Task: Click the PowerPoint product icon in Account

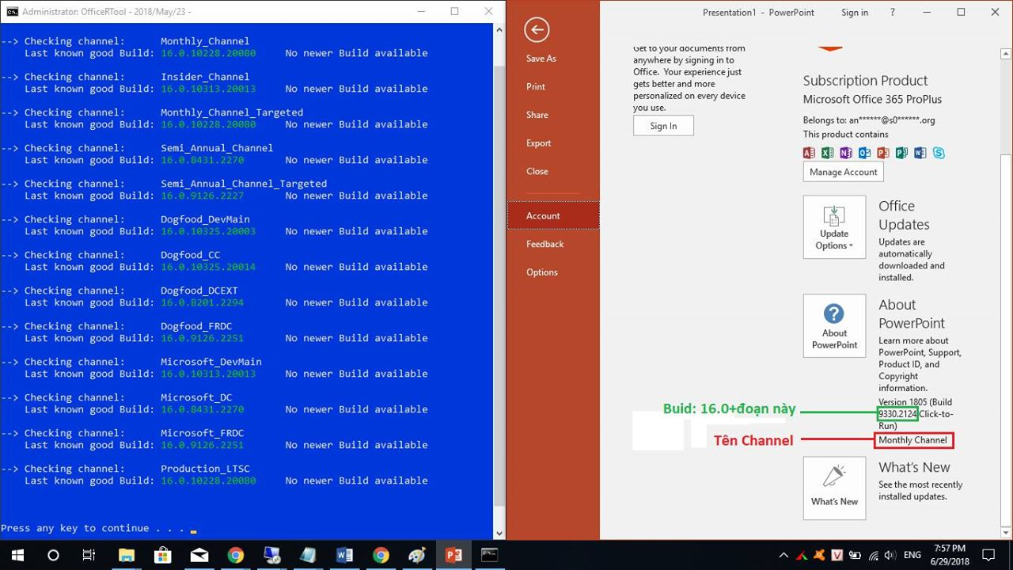Action: pyautogui.click(x=882, y=153)
